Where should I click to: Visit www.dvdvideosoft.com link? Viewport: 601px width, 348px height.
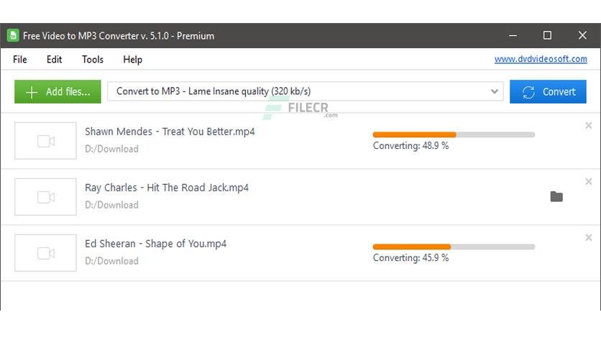pos(541,59)
